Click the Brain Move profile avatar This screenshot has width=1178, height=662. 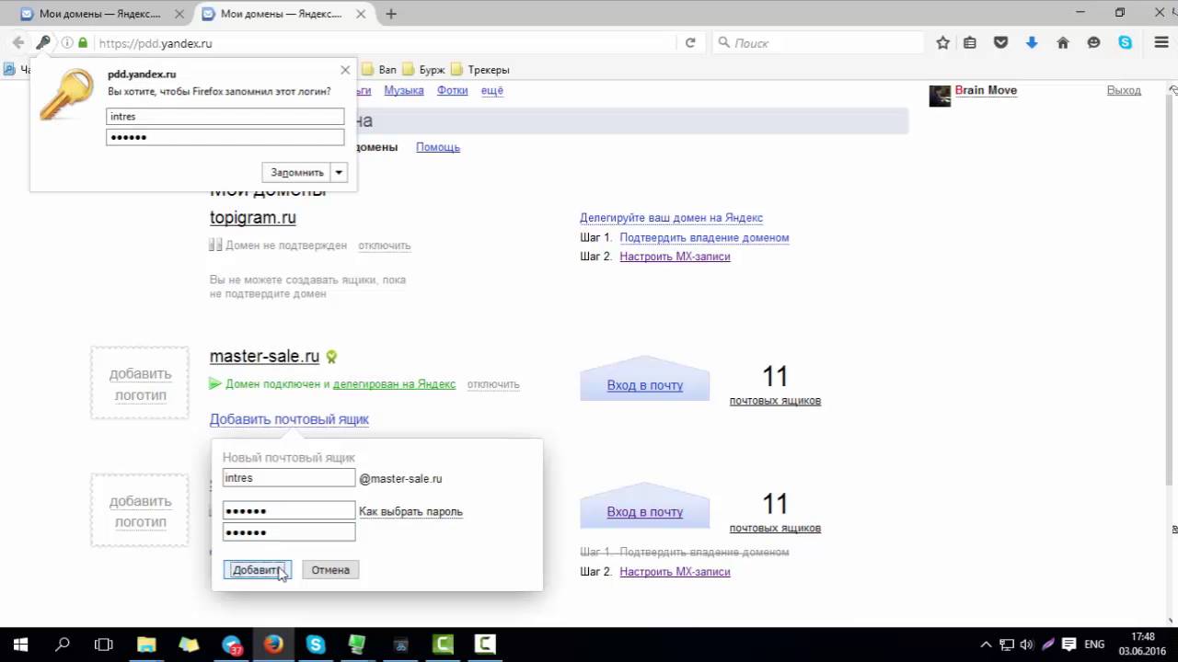click(x=940, y=96)
